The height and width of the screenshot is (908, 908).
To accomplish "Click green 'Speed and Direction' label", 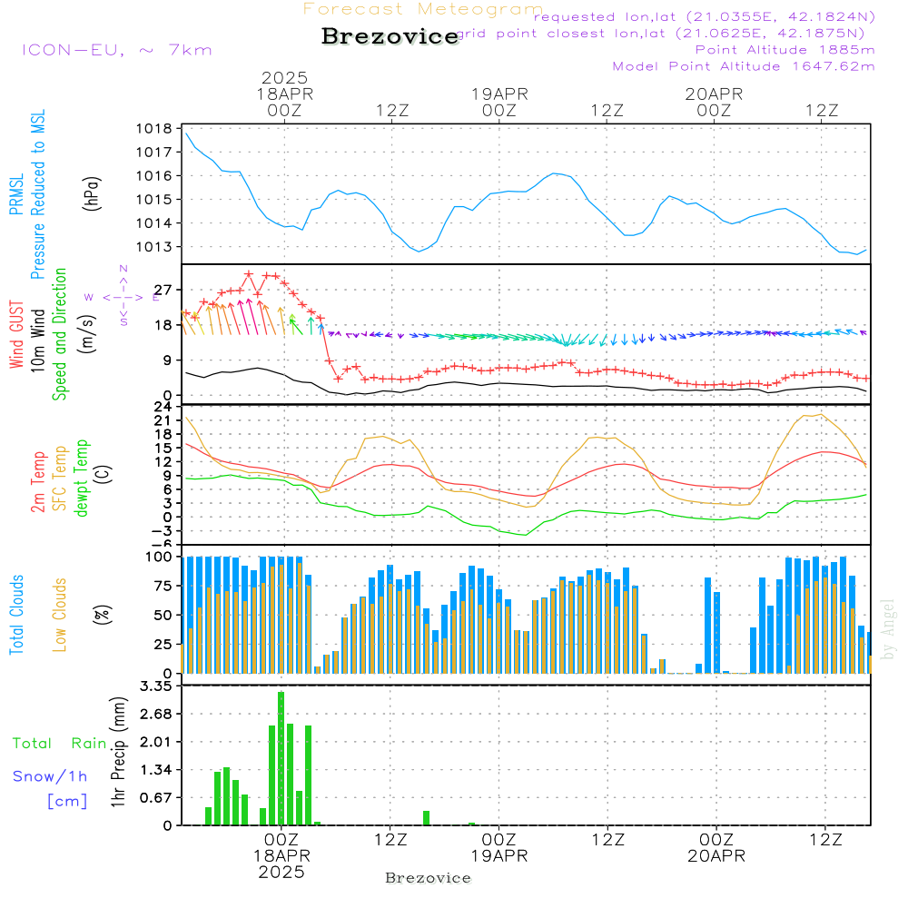I will pyautogui.click(x=60, y=334).
